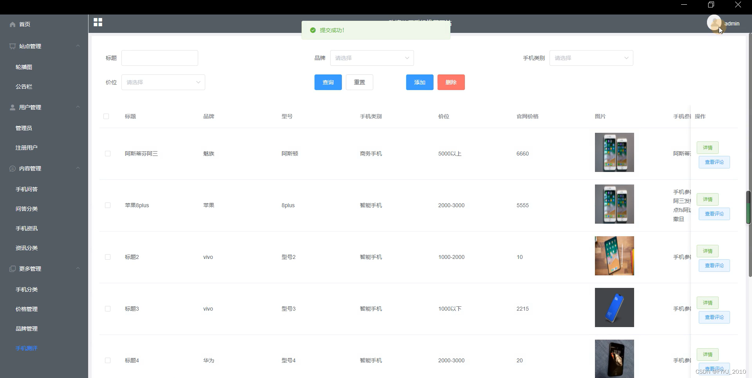Click 详情 for row 阿斯蒂芬阿三
Viewport: 752px width, 378px height.
point(708,148)
